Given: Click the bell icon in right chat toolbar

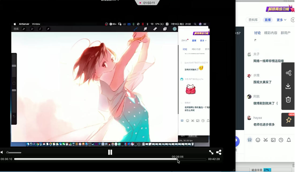Looking at the screenshot, I should click(289, 140).
